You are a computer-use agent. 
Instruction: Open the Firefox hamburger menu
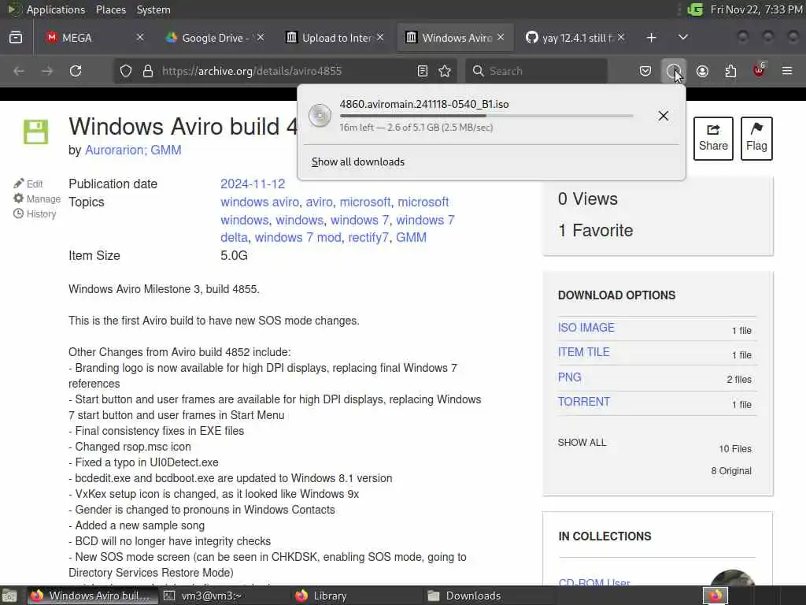click(787, 71)
